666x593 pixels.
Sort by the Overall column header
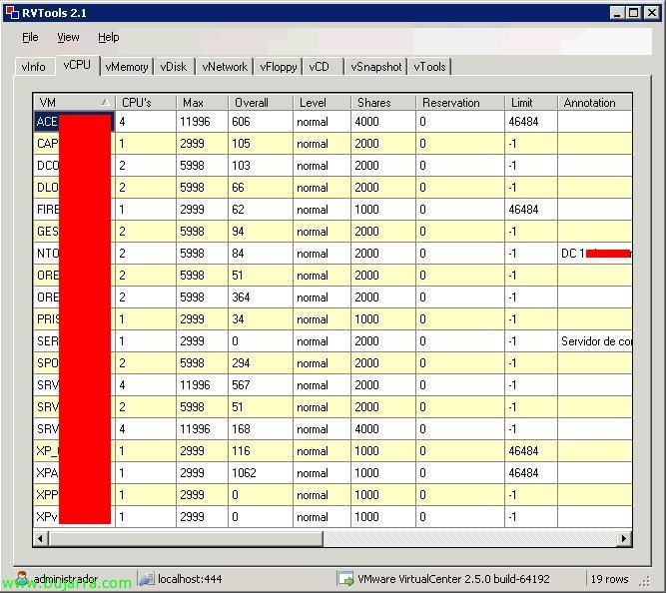(261, 103)
